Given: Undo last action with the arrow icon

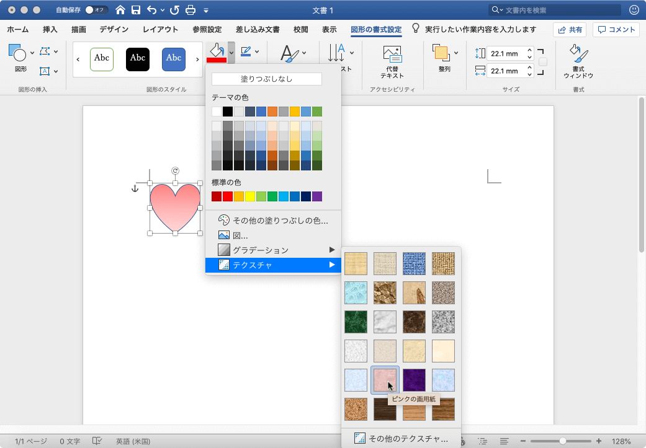Looking at the screenshot, I should pos(151,10).
